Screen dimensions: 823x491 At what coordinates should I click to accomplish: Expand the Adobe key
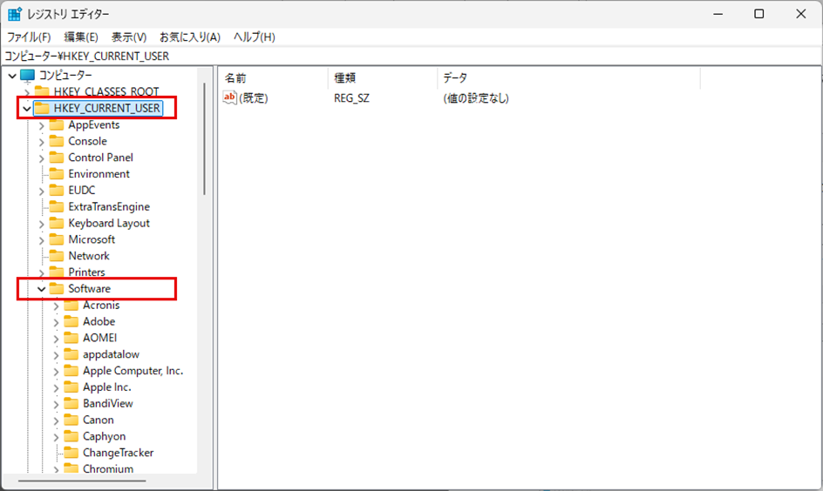[x=56, y=322]
